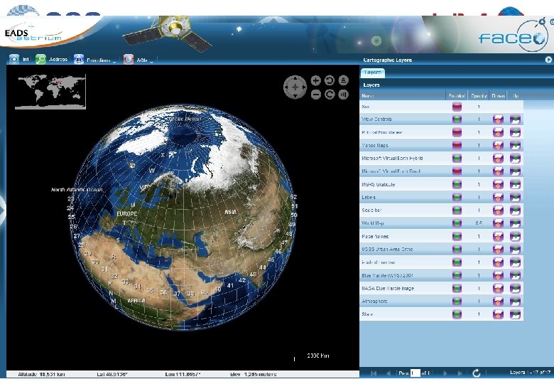
Task: Refresh the layers list
Action: [x=477, y=373]
